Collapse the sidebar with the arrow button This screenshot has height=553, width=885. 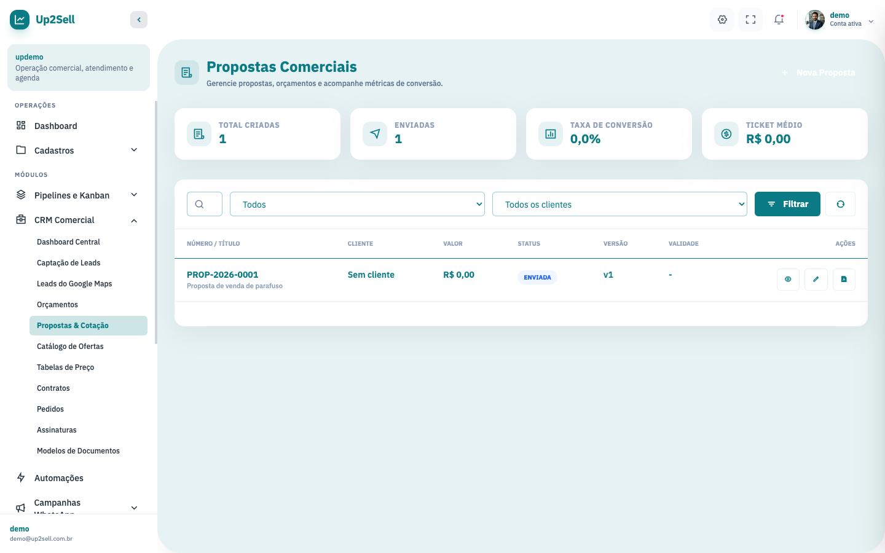[x=139, y=20]
